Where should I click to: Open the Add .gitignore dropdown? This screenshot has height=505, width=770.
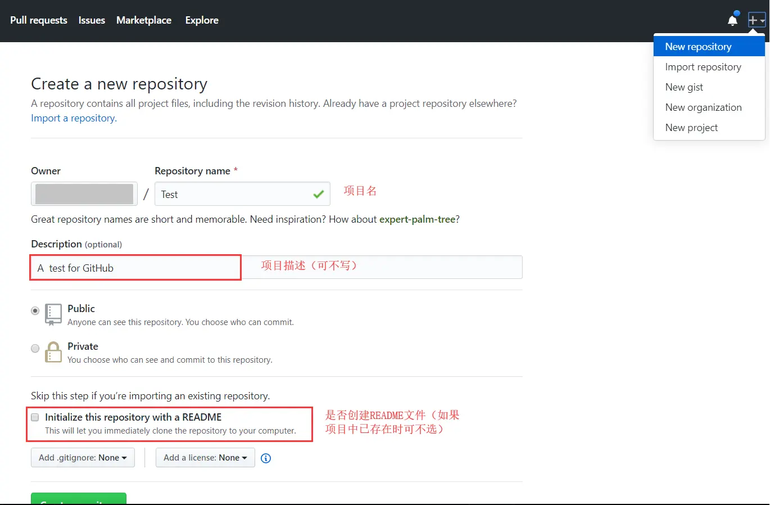pos(83,458)
